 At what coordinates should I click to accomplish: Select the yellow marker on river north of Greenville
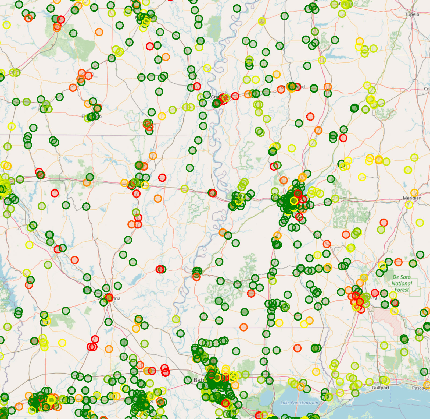coord(207,68)
